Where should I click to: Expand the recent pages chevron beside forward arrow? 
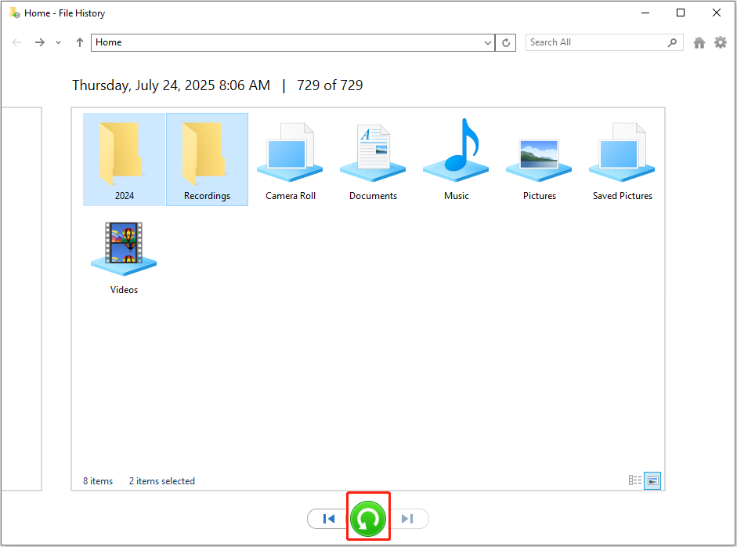tap(57, 42)
